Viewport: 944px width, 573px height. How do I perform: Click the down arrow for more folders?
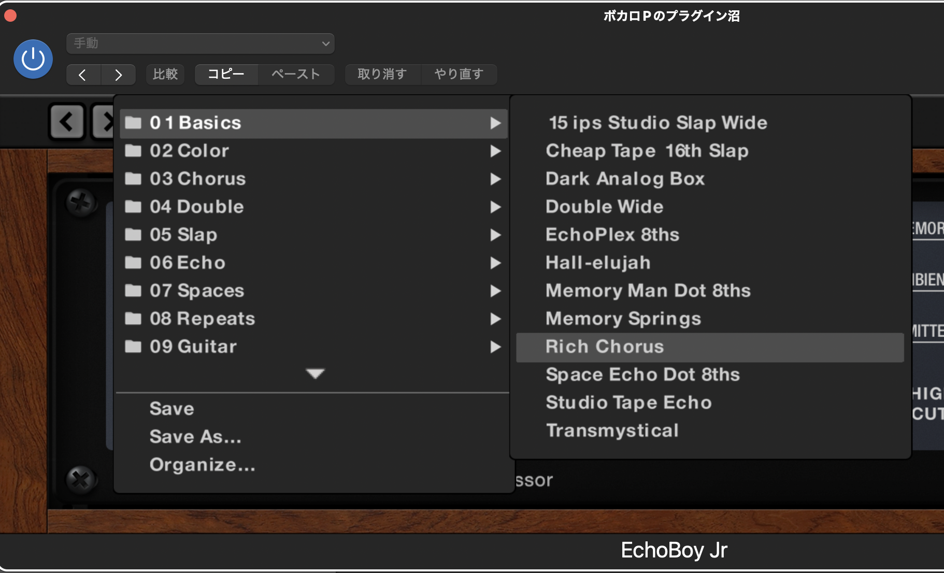pyautogui.click(x=315, y=374)
